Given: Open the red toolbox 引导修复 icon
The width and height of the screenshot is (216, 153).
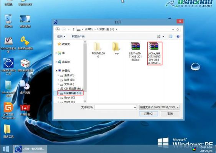Looking at the screenshot, I should pos(25,110).
